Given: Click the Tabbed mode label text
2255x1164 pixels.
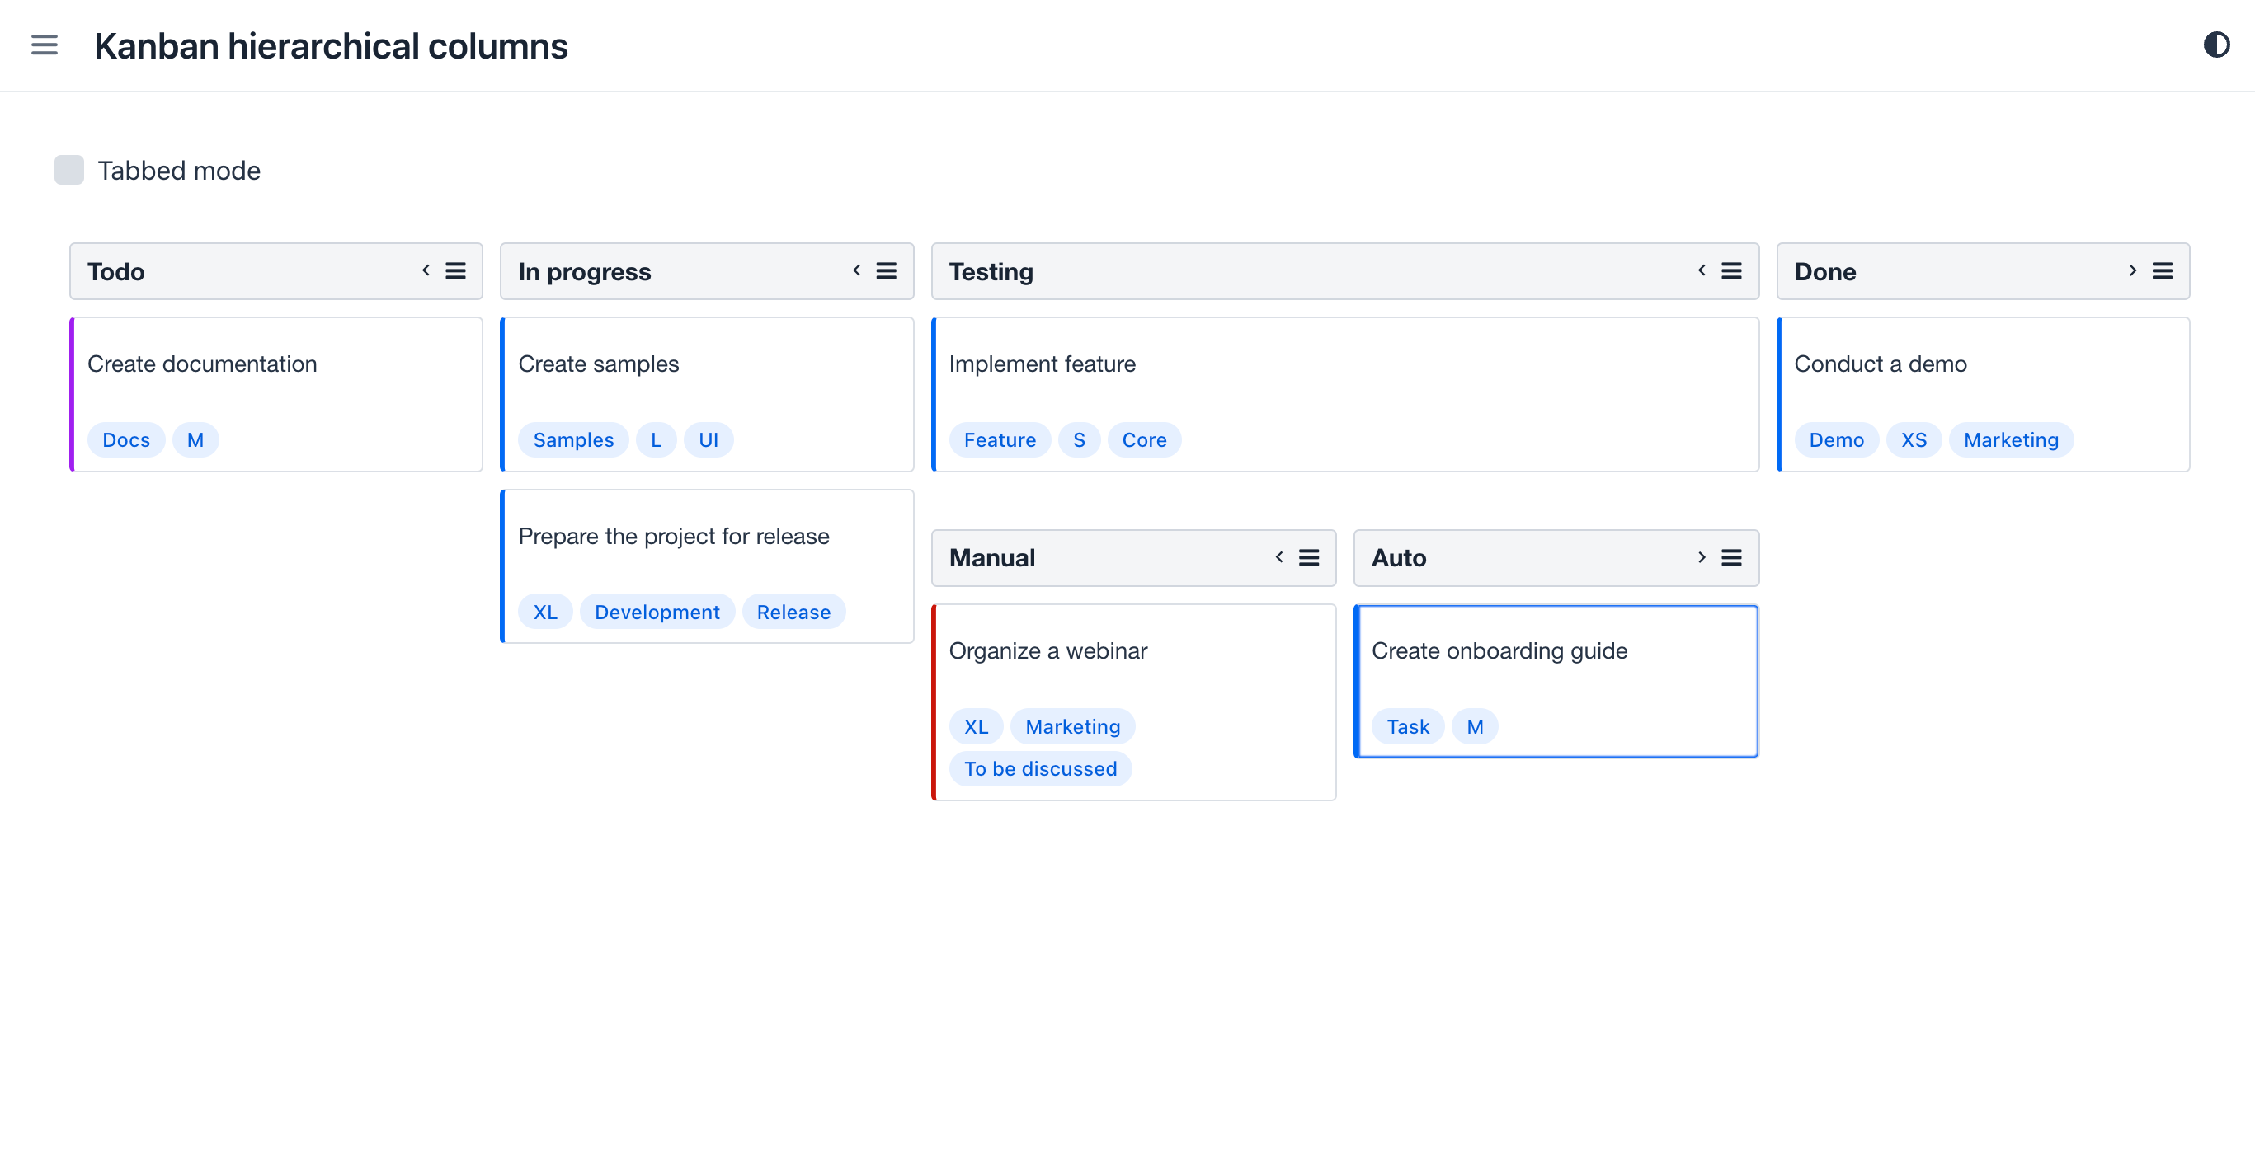Looking at the screenshot, I should coord(179,170).
